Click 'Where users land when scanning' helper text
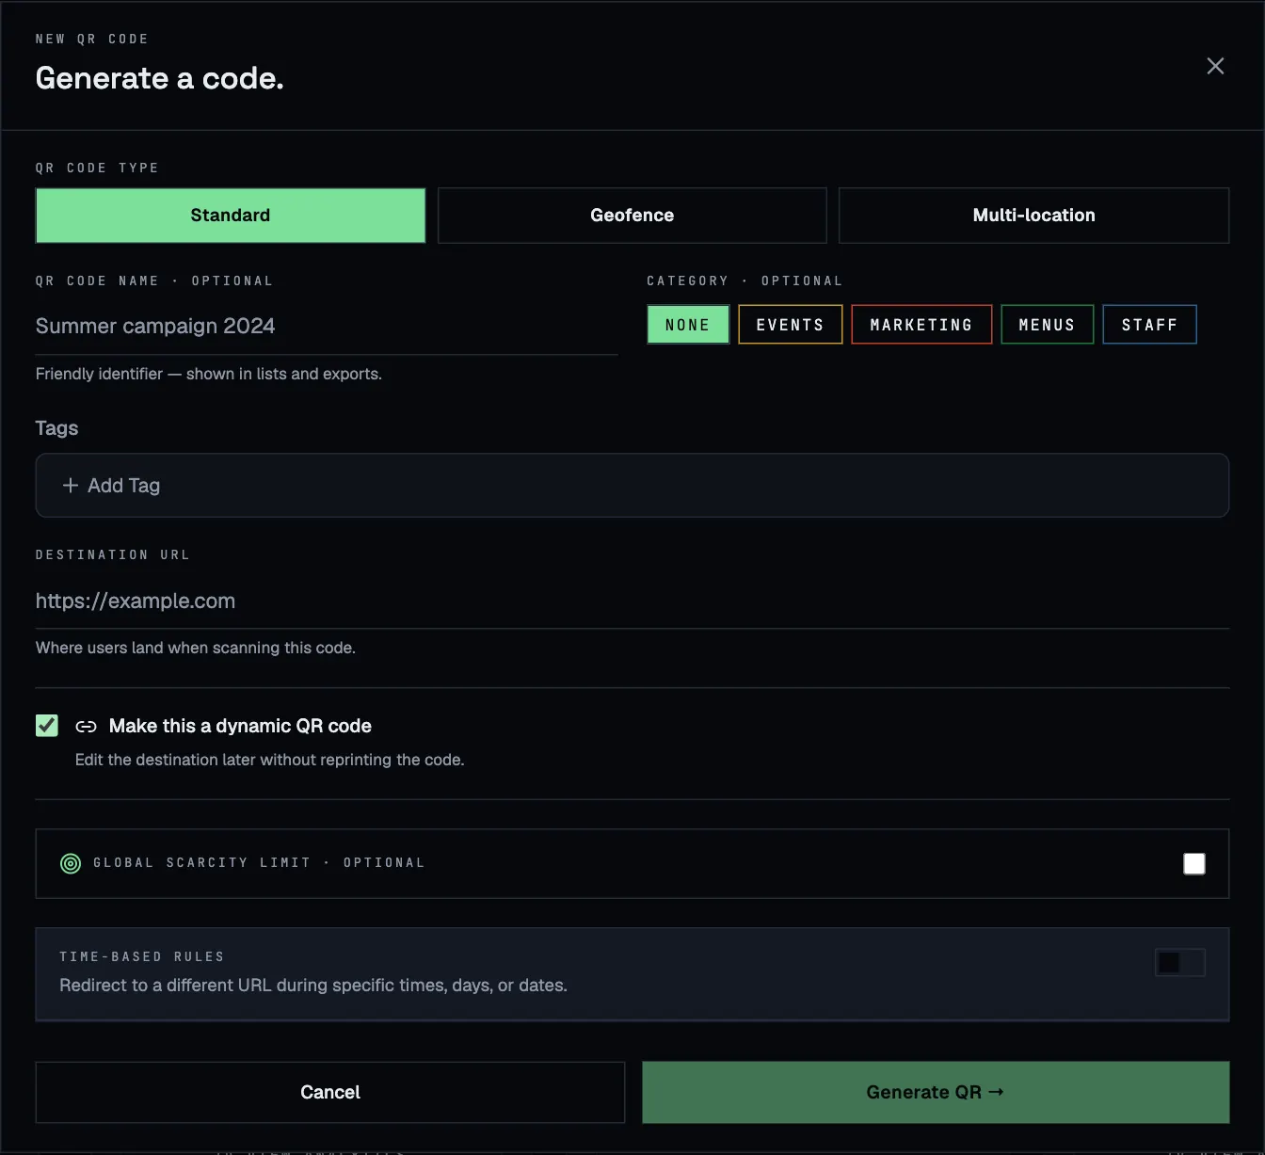 point(196,648)
